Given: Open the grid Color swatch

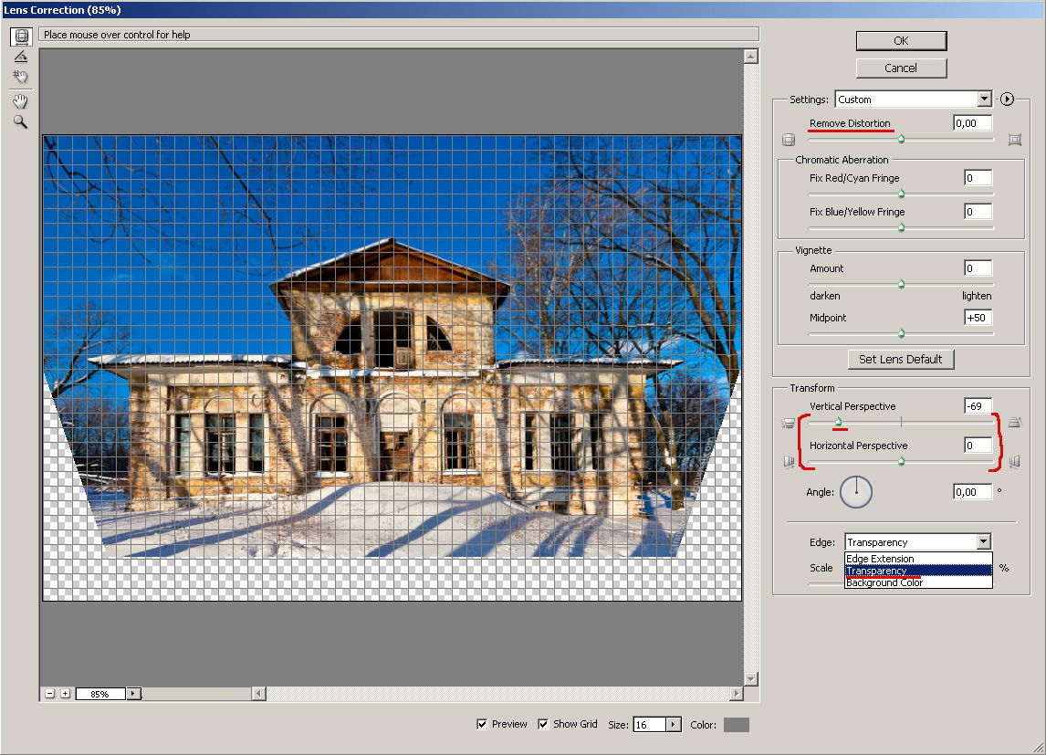Looking at the screenshot, I should pyautogui.click(x=737, y=725).
